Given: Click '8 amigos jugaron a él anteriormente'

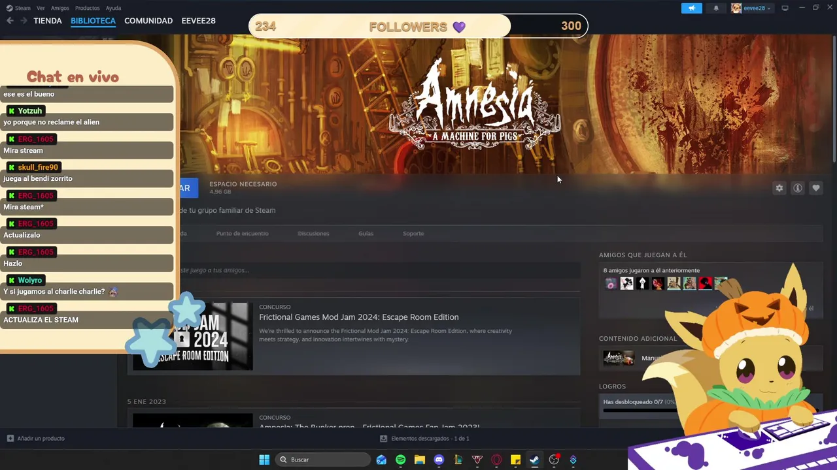Looking at the screenshot, I should [651, 270].
